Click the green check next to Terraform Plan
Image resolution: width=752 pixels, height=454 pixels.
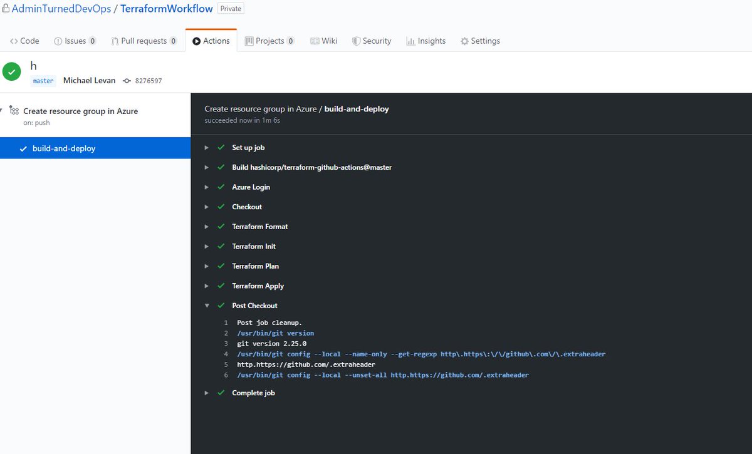click(x=221, y=266)
